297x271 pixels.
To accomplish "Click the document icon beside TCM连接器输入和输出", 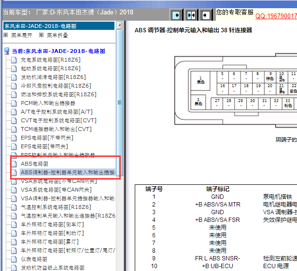I will click(14, 129).
